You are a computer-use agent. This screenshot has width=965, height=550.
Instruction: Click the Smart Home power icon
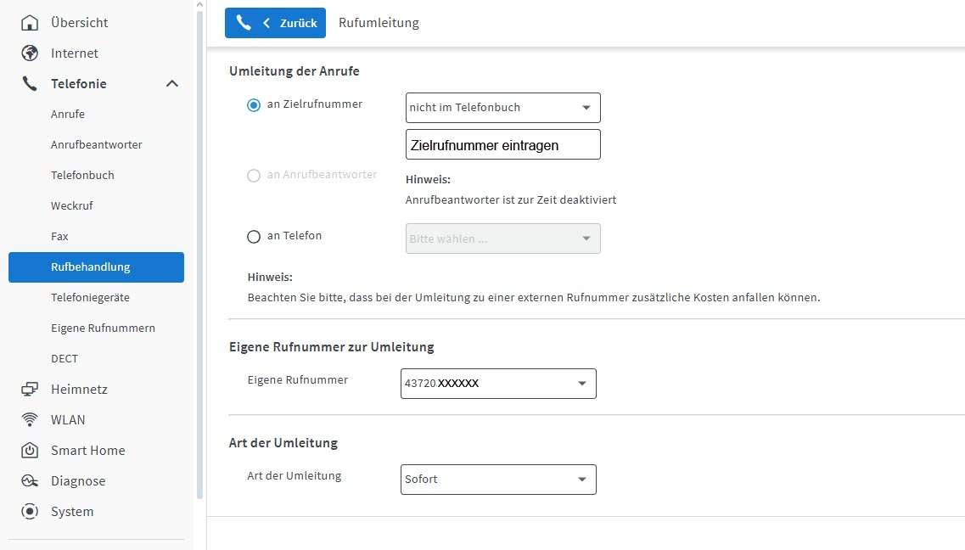[30, 451]
